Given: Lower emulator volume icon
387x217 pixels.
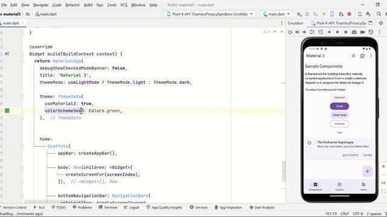Looking at the screenshot, I should (305, 32).
